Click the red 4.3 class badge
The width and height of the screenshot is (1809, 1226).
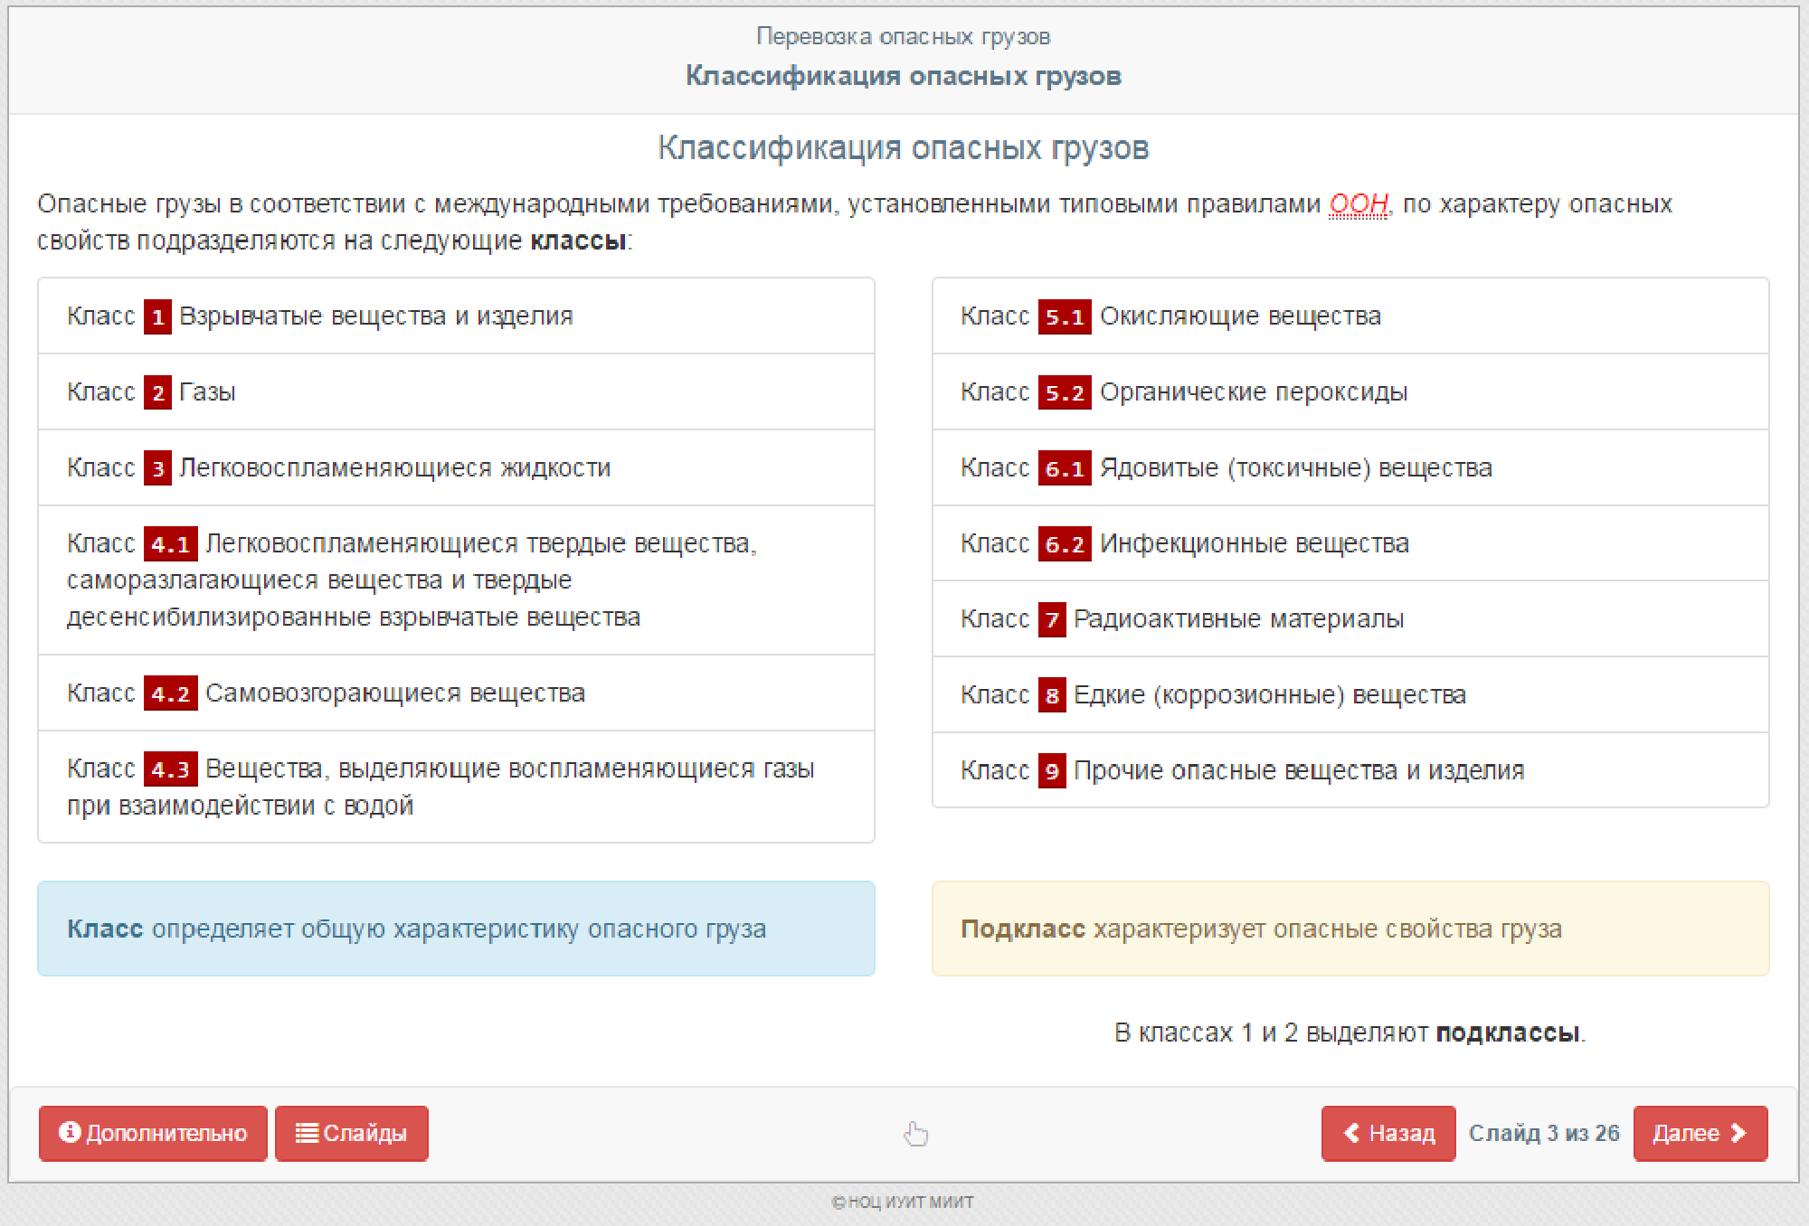point(170,769)
